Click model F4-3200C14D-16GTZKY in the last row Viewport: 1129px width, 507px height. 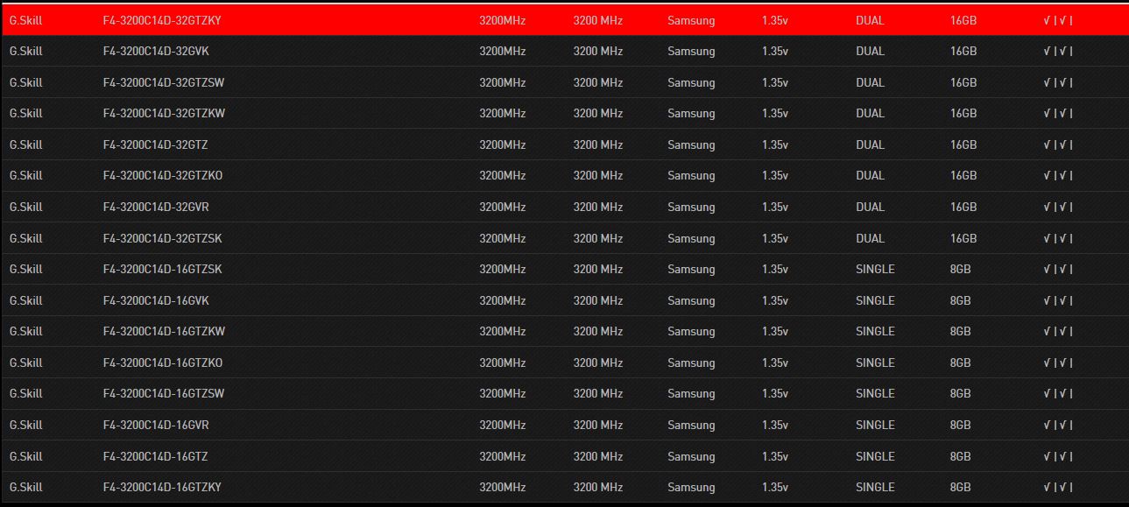(x=162, y=487)
